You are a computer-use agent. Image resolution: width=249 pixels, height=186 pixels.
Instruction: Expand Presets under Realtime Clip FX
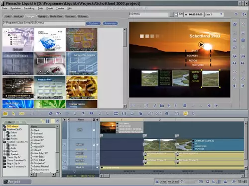(4, 139)
